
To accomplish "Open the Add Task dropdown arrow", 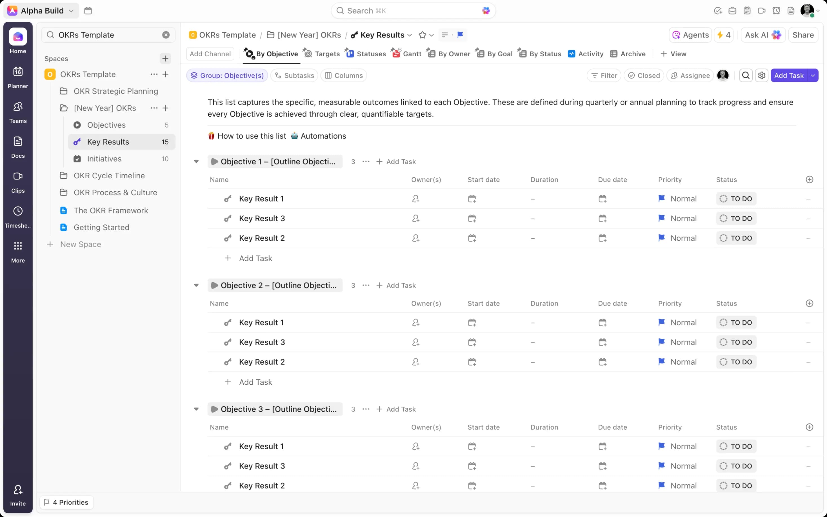I will (813, 76).
